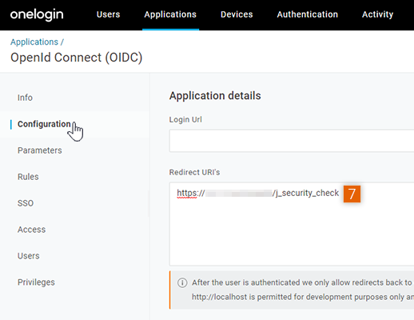This screenshot has height=320, width=414.
Task: Click the '/j_security_check' URI text
Action: [305, 193]
